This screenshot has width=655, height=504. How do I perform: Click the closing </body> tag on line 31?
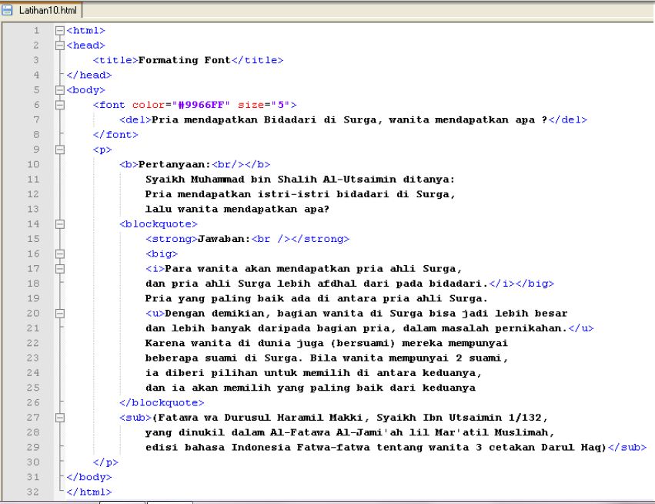click(x=89, y=477)
